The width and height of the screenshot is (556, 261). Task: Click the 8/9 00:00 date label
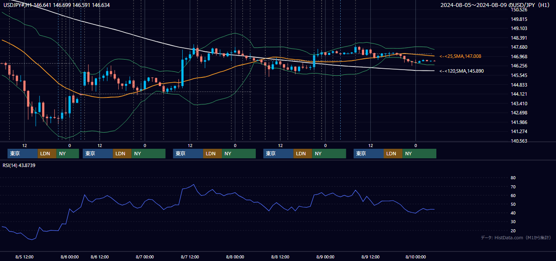[325, 257]
